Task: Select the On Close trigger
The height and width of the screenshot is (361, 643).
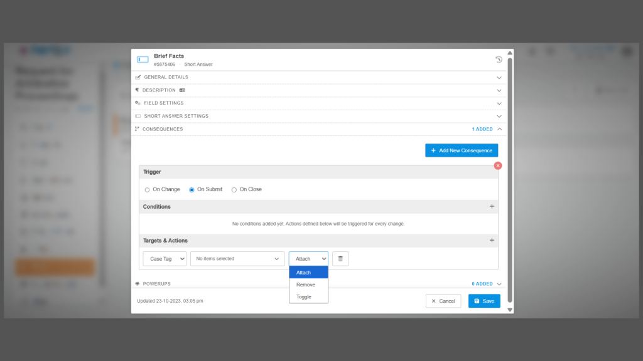Action: point(234,189)
